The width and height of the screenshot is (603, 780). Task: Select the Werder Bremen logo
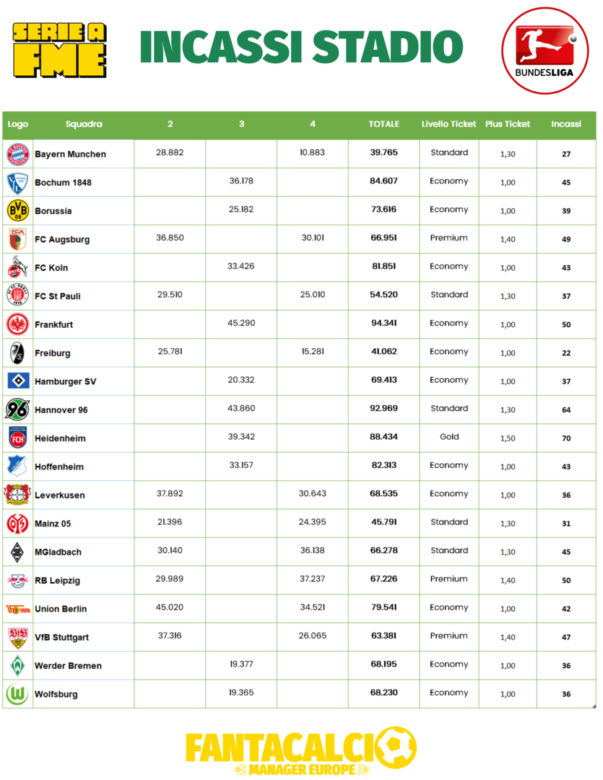[17, 665]
